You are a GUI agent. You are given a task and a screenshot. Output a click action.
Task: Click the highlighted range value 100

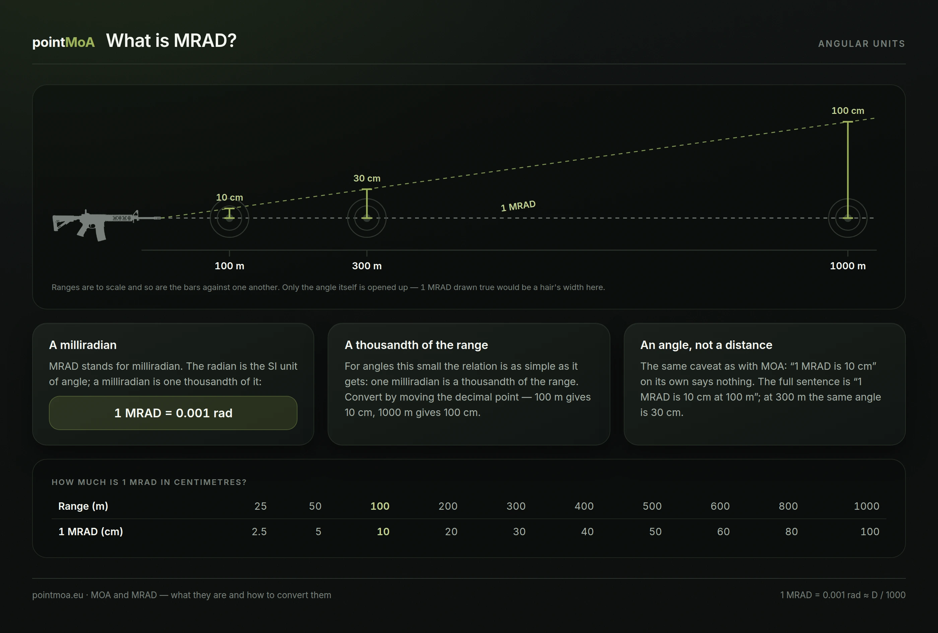pyautogui.click(x=380, y=506)
